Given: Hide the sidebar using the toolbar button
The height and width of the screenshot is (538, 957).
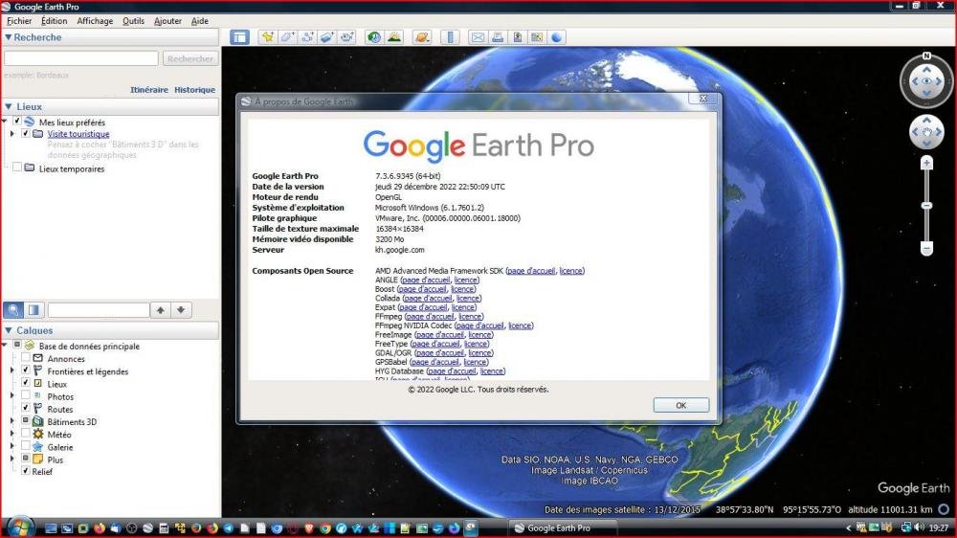Looking at the screenshot, I should [239, 37].
